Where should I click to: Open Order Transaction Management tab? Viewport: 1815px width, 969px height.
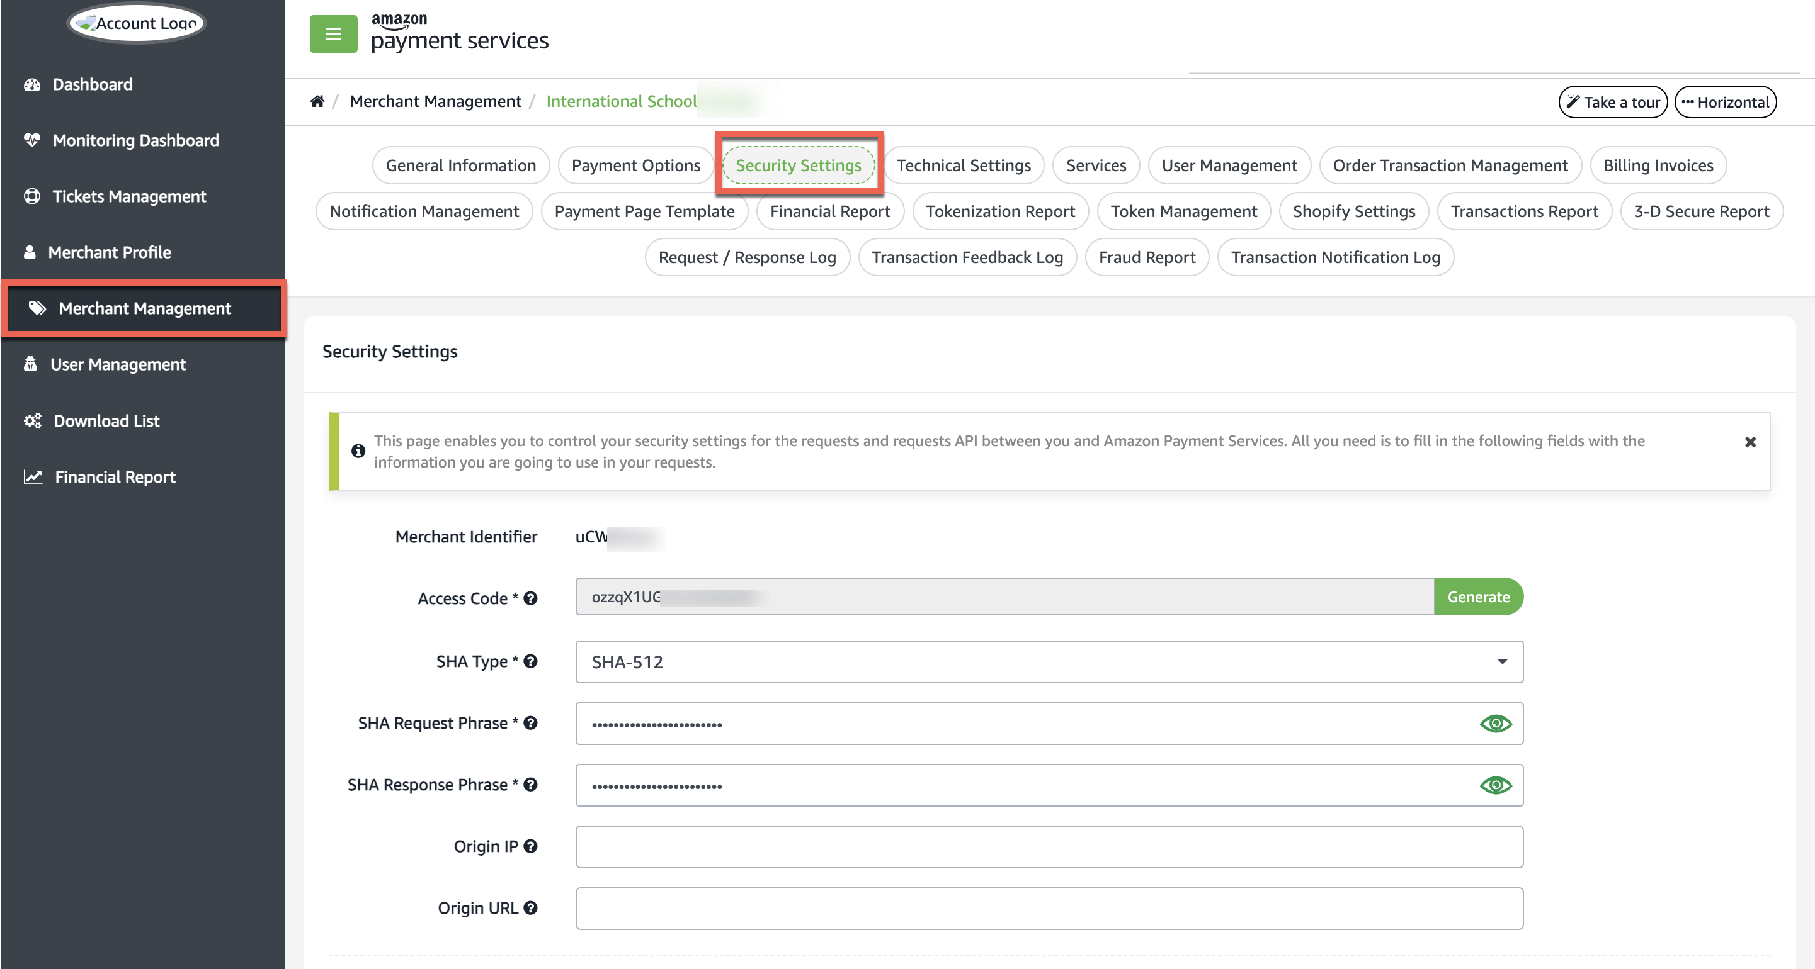(x=1450, y=165)
